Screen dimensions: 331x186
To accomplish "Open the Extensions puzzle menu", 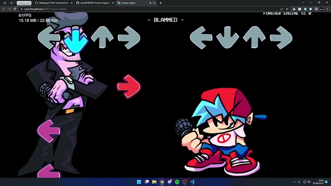I will pyautogui.click(x=311, y=9).
